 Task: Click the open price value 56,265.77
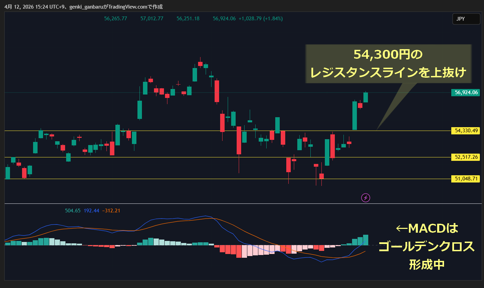pyautogui.click(x=115, y=19)
